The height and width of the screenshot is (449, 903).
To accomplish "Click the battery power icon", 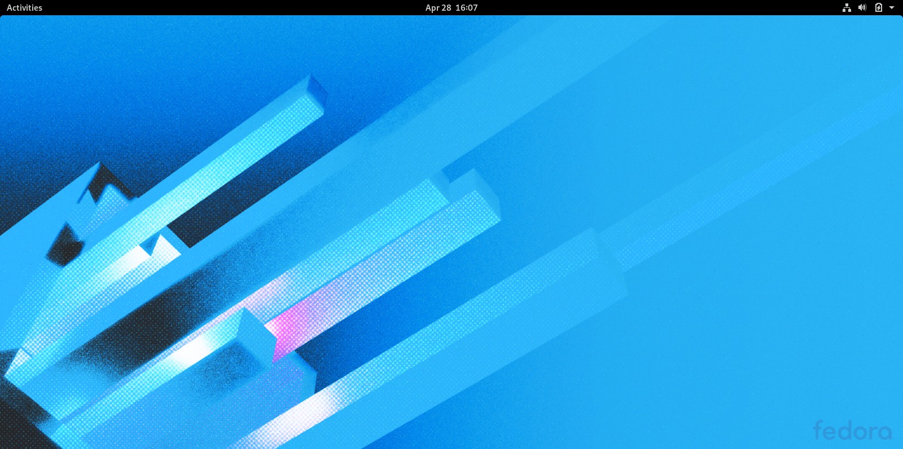I will click(x=879, y=8).
